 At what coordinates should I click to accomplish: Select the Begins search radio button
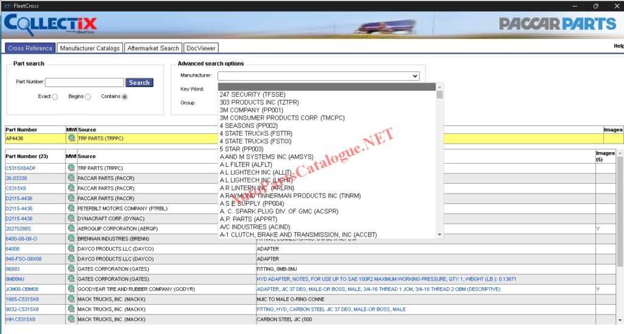point(88,97)
